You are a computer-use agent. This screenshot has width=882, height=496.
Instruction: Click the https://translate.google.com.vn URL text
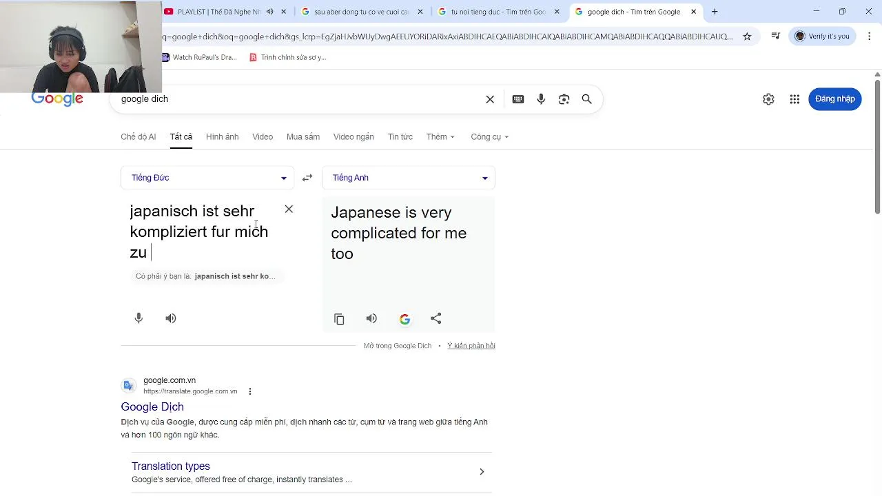[x=190, y=391]
